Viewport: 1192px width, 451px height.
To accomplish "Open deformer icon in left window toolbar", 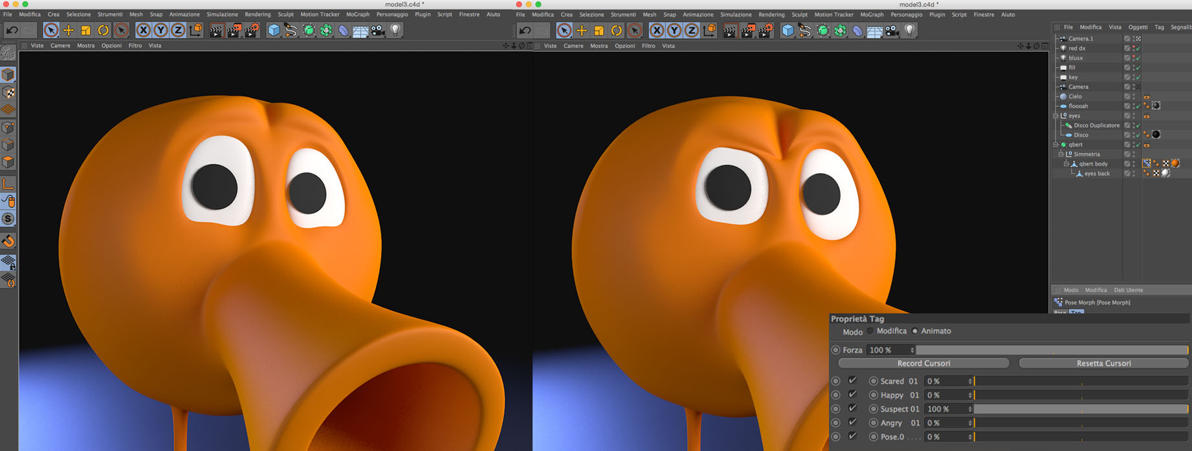I will point(343,30).
